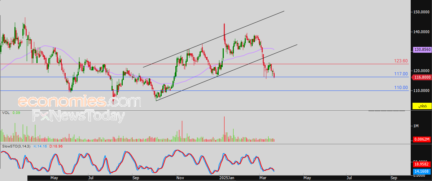Click the volume value 0.09
Viewport: 432px width, 181px height.
[16, 113]
